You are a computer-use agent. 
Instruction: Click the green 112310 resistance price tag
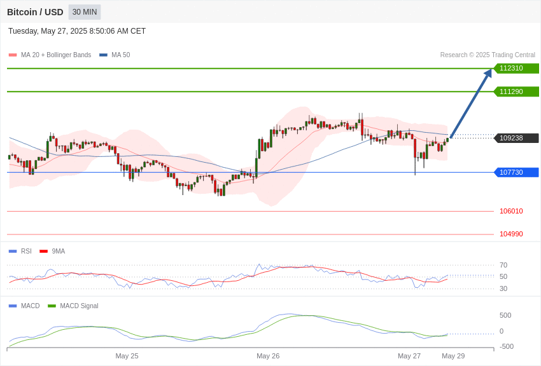(x=516, y=68)
